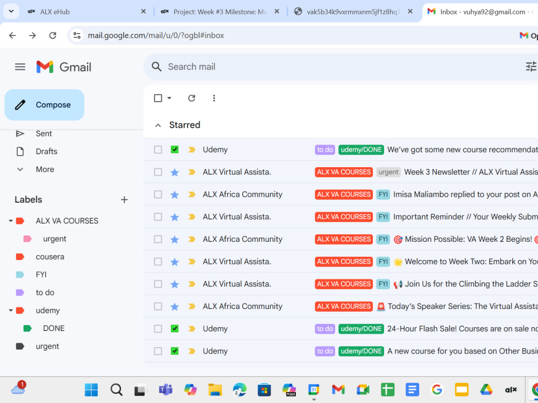Select the Climbing the Ladder email checkbox

[x=158, y=284]
